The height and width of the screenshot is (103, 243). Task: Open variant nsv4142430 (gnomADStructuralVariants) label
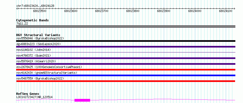coord(47,73)
